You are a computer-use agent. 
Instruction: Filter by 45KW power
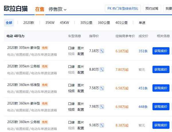tap(64, 23)
